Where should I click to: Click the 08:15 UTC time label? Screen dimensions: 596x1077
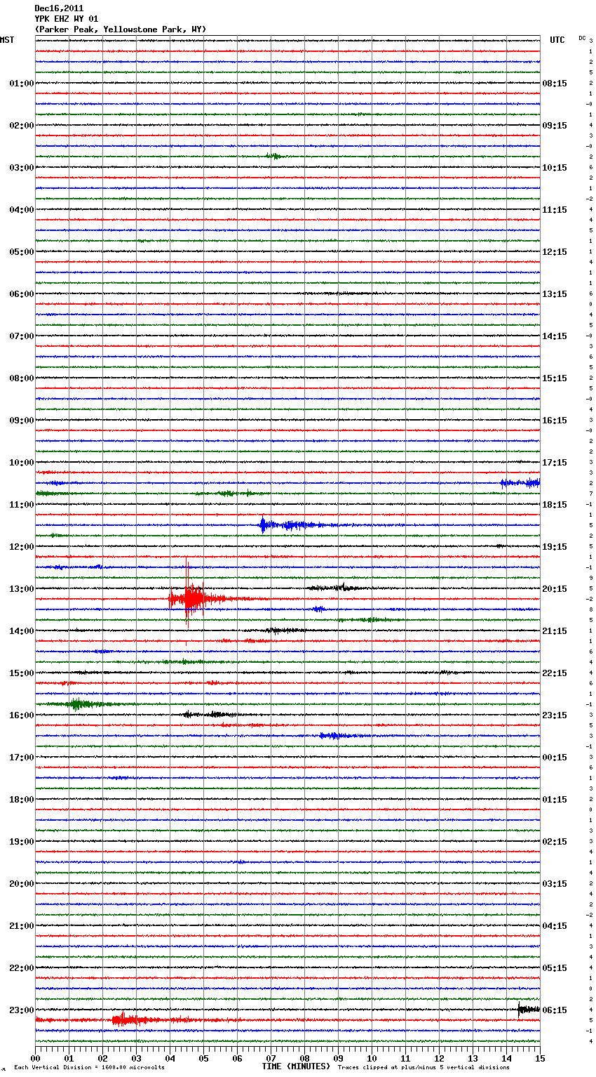point(555,84)
